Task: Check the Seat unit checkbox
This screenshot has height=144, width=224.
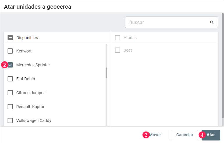Action: coord(118,50)
